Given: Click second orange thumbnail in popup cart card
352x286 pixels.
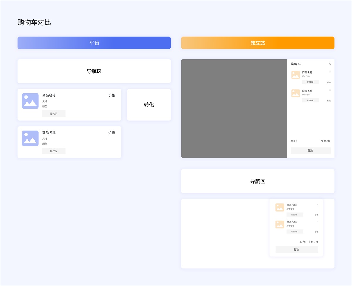Looking at the screenshot, I should click(280, 225).
